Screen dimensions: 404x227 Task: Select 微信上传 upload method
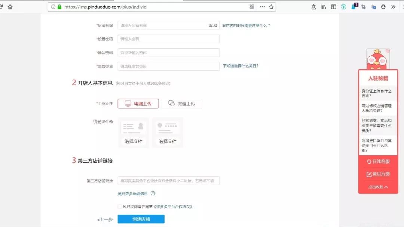tap(181, 103)
